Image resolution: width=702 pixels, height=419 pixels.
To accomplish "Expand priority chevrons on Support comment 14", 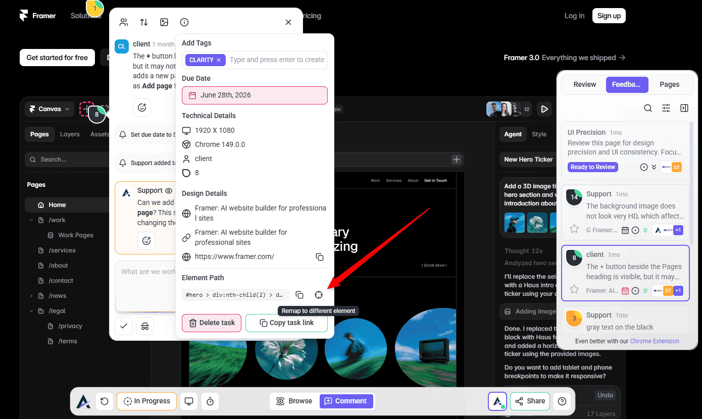I will point(645,230).
